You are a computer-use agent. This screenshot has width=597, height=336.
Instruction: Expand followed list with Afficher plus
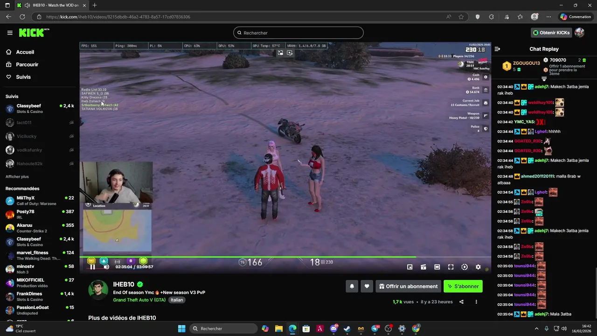[x=17, y=177]
